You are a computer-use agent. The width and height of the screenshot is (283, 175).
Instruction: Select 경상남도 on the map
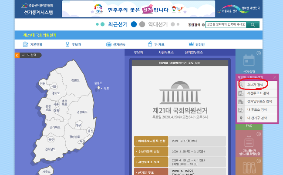(74, 137)
